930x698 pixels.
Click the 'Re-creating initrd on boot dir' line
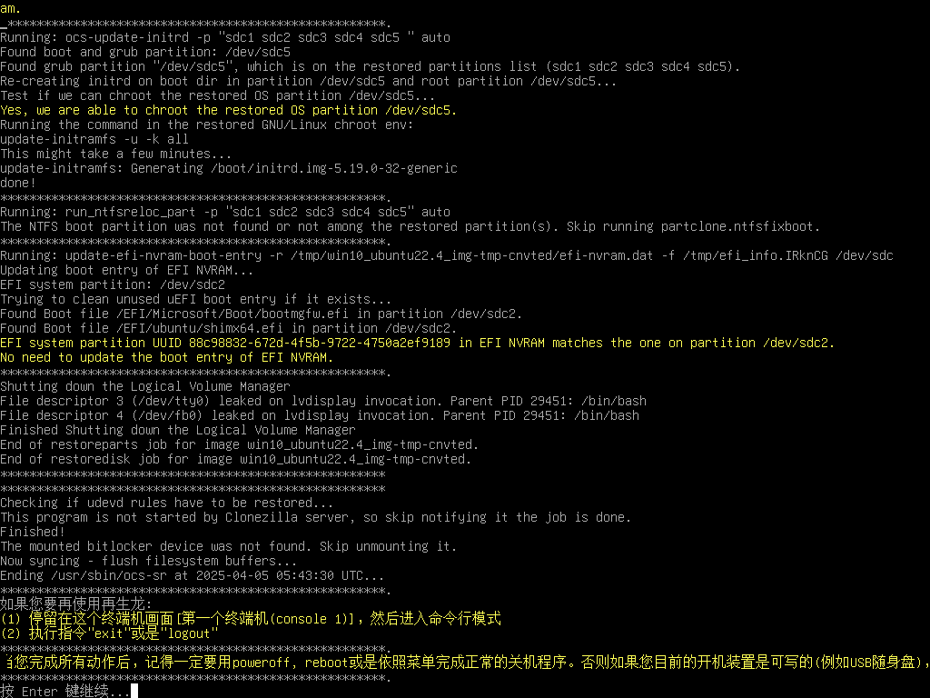tap(309, 81)
